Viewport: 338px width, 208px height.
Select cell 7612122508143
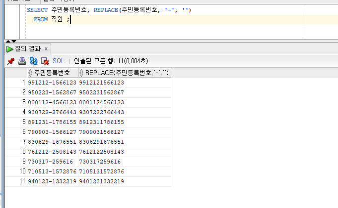click(125, 152)
